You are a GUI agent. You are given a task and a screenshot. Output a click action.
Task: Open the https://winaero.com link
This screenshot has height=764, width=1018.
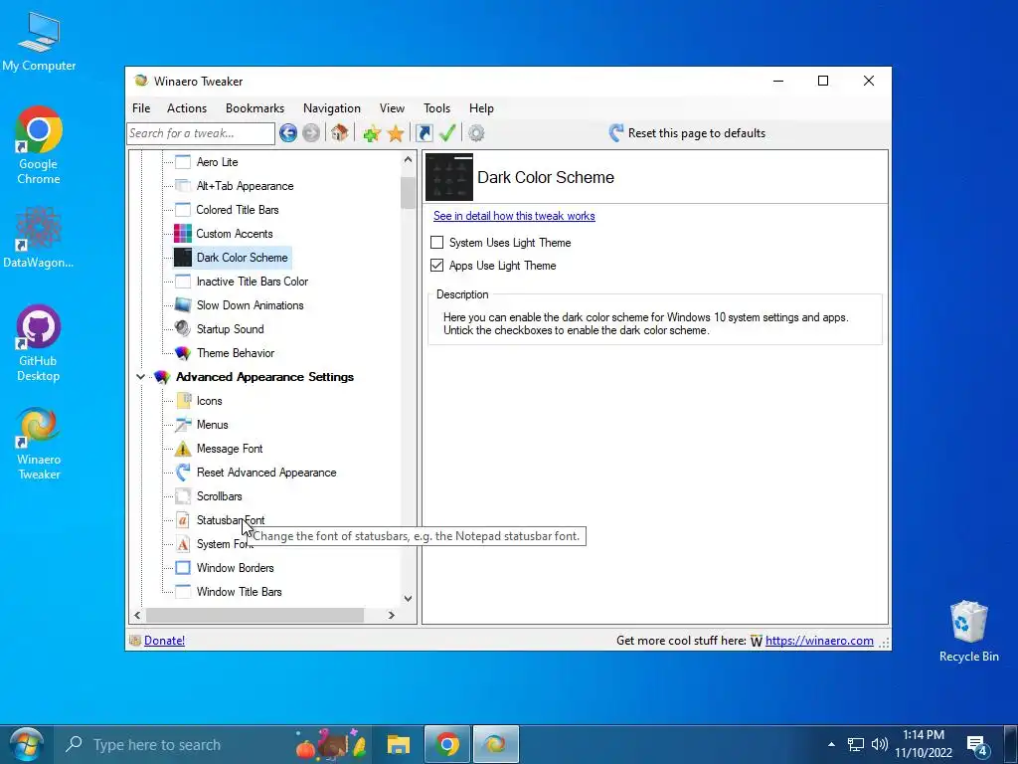point(819,641)
